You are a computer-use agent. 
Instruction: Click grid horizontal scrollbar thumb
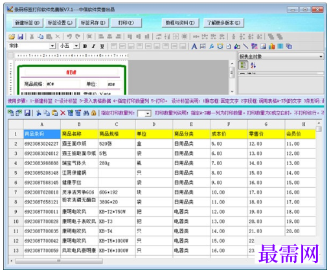coord(59,261)
